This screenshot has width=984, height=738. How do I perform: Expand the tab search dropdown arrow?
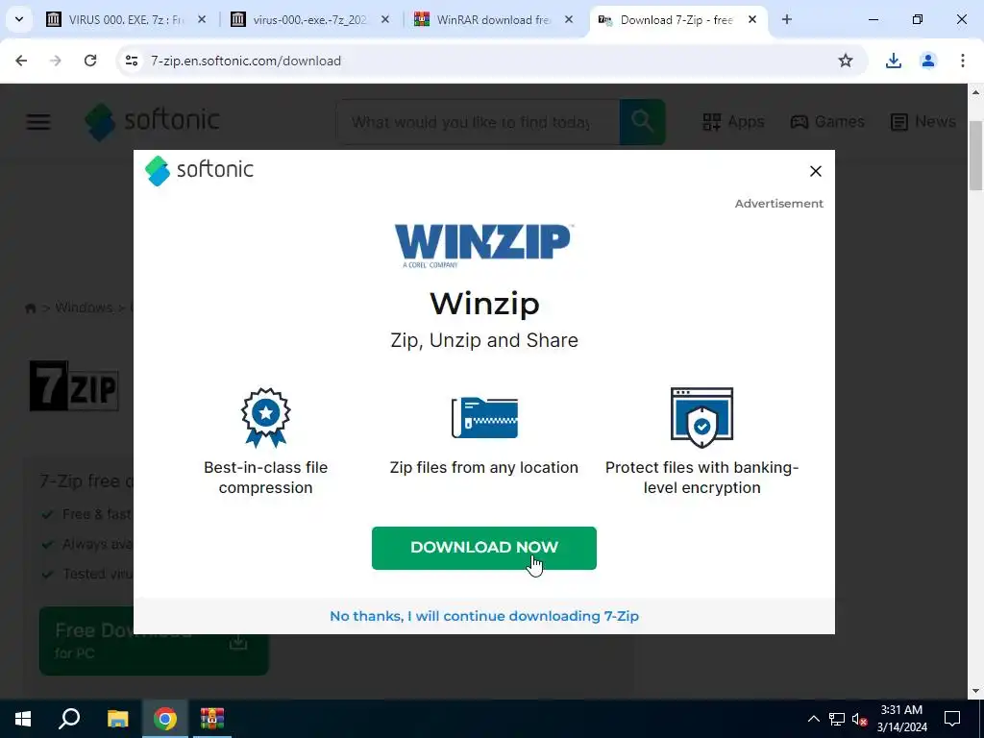pyautogui.click(x=19, y=19)
